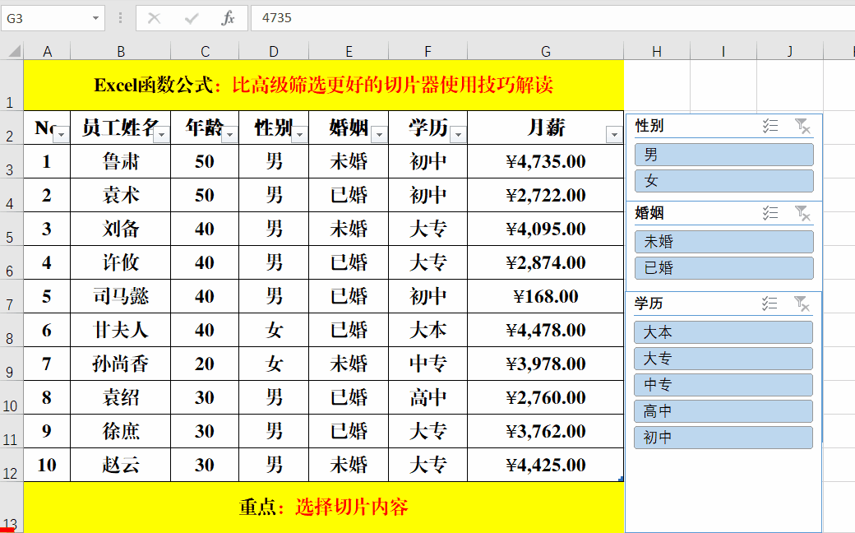Clear filter on the 学历 slicer

802,304
